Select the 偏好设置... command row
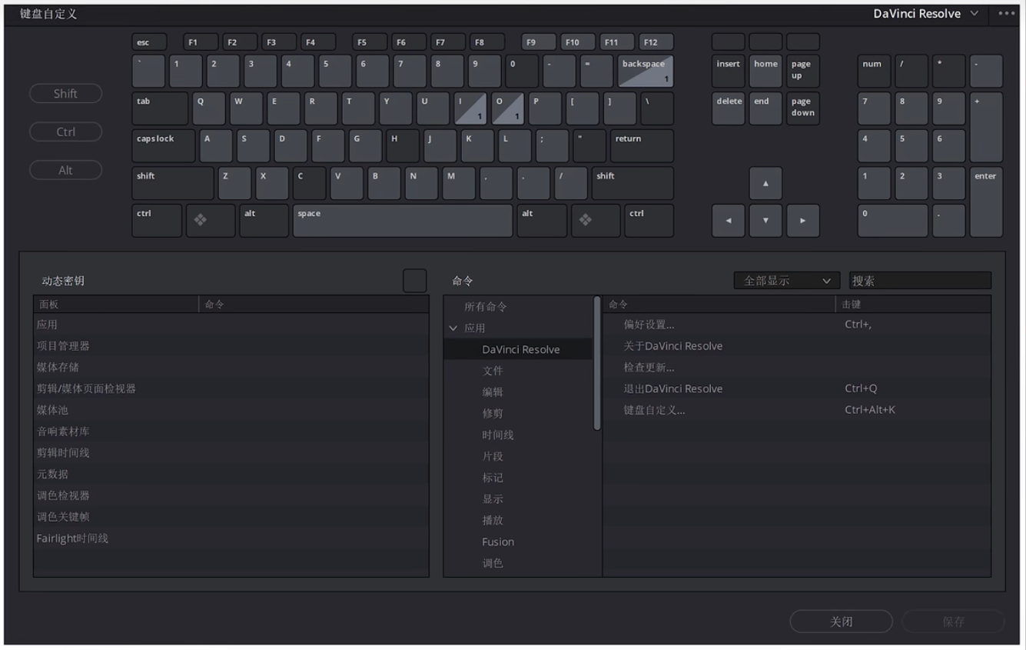The width and height of the screenshot is (1026, 650). [797, 325]
